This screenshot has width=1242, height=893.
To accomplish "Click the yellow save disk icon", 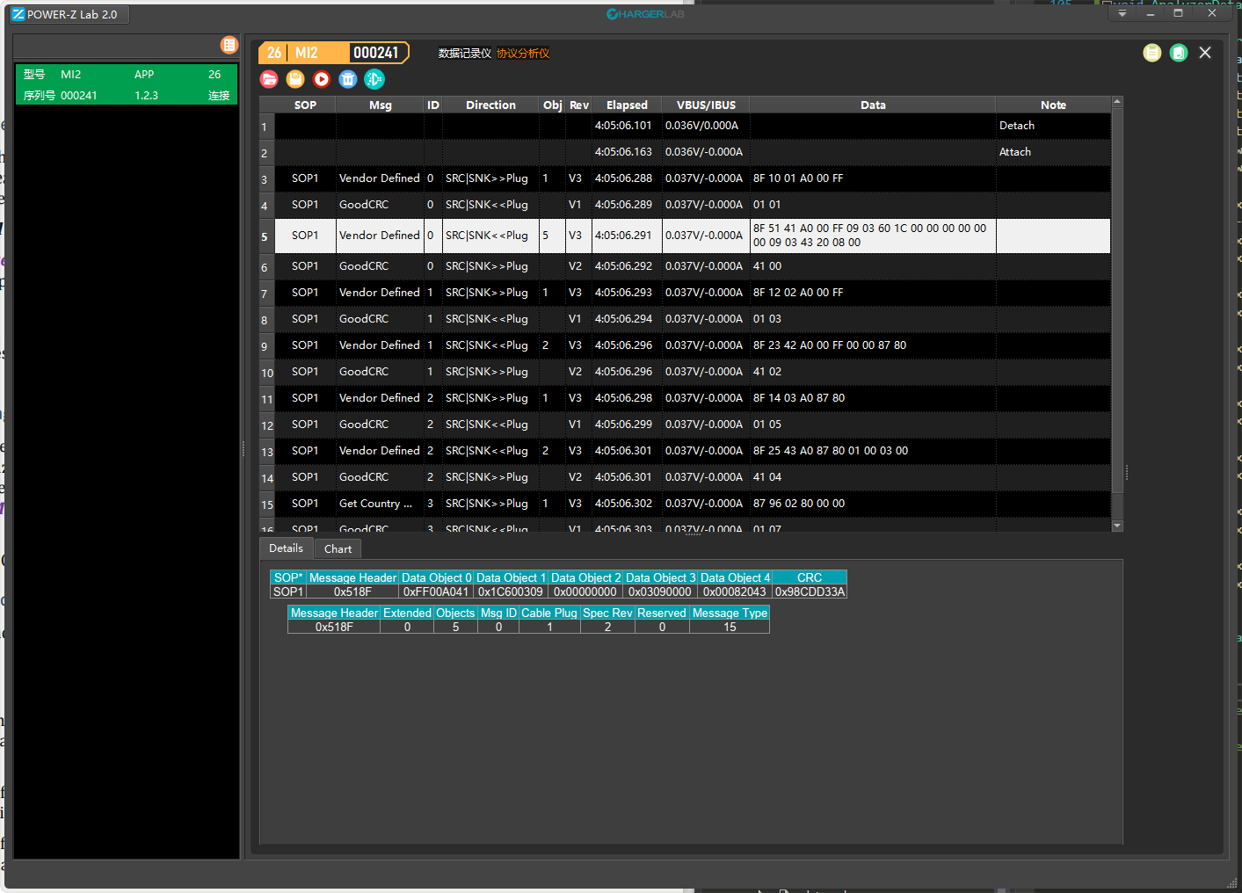I will [x=295, y=79].
